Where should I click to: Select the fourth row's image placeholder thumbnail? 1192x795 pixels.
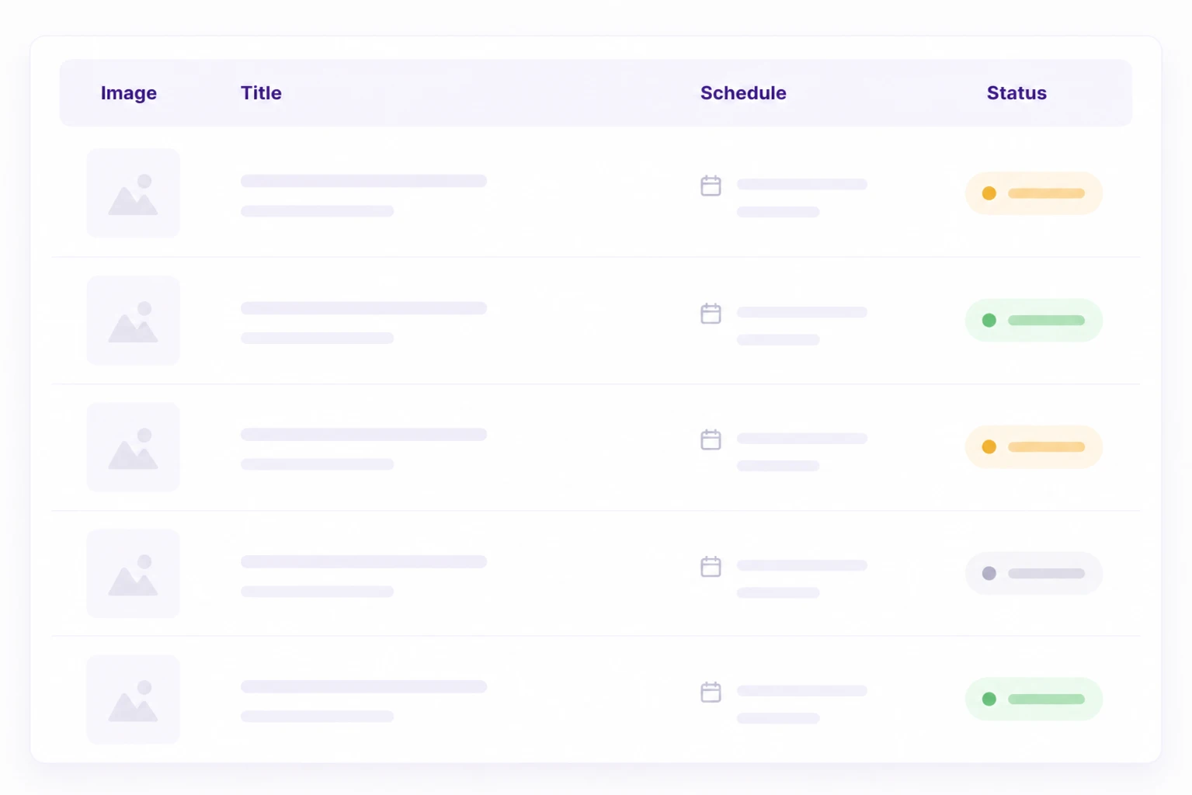tap(133, 574)
